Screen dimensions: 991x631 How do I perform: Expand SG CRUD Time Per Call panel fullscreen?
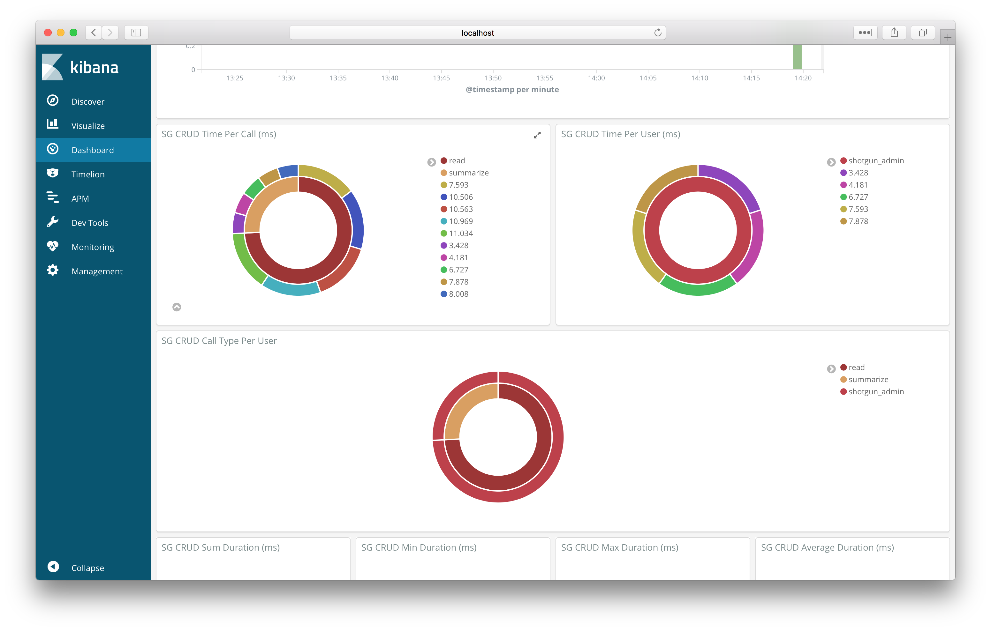pyautogui.click(x=537, y=135)
